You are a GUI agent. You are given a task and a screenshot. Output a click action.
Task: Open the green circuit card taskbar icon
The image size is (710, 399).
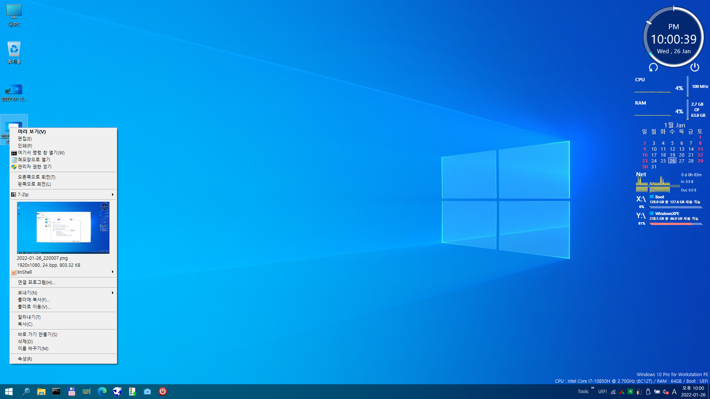pyautogui.click(x=87, y=392)
